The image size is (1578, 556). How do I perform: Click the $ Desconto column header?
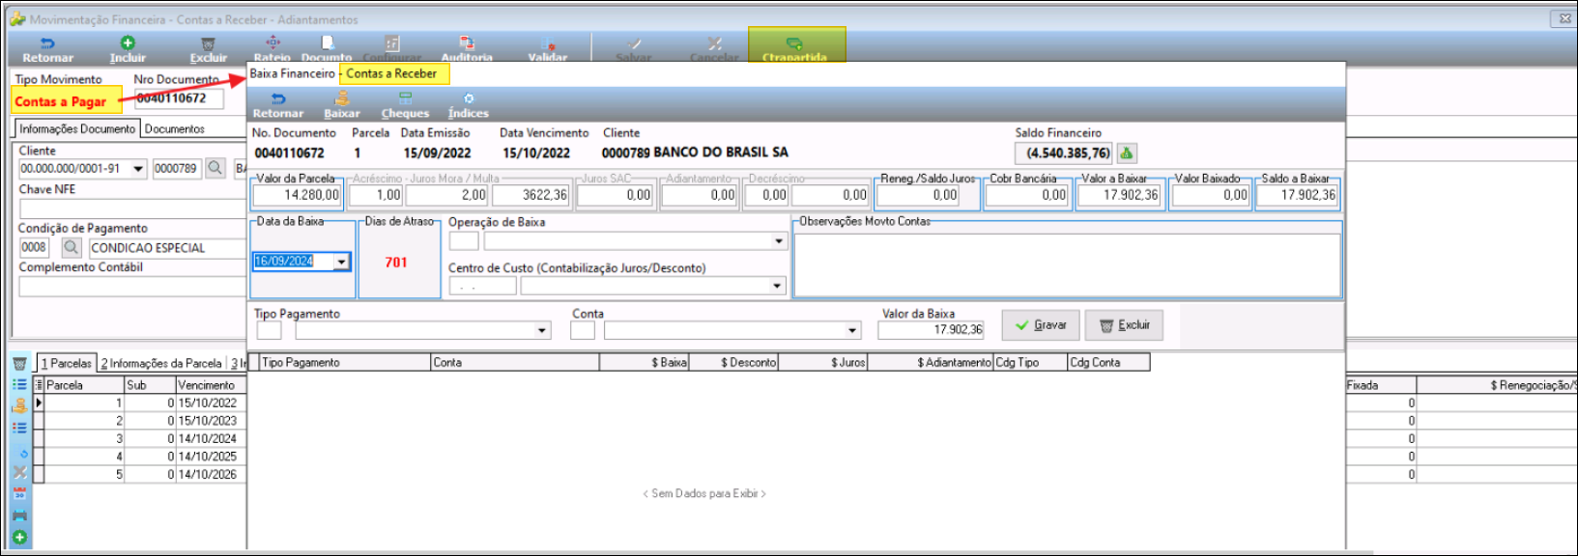(x=733, y=362)
